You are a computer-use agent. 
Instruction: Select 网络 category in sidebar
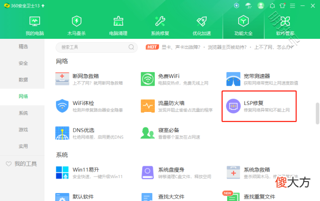point(22,97)
